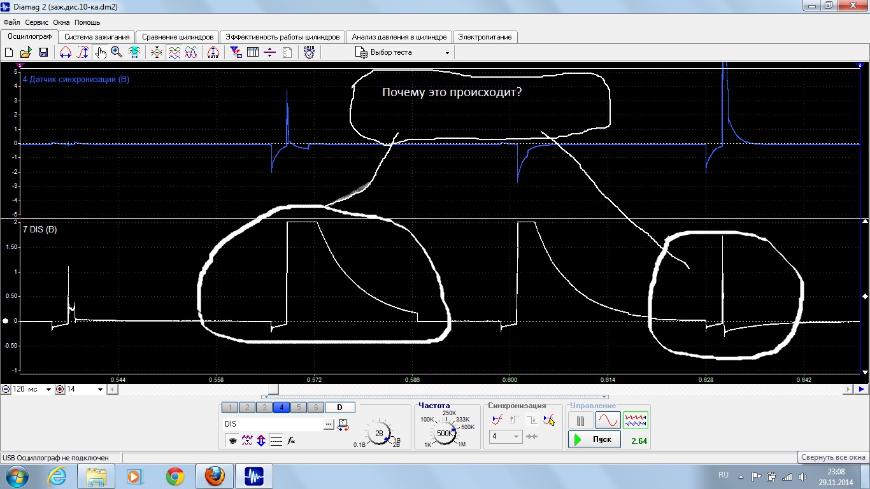Click the report document icon
This screenshot has height=489, width=870.
[287, 53]
